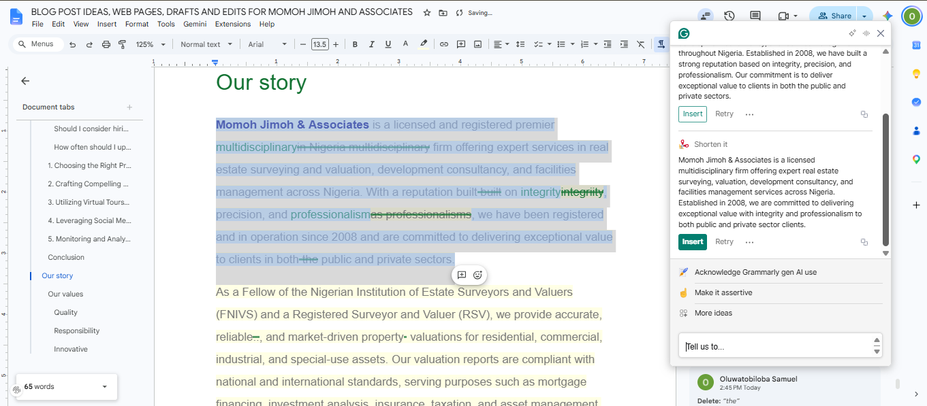The height and width of the screenshot is (406, 927).
Task: Copy the Shorten it result text
Action: [864, 242]
